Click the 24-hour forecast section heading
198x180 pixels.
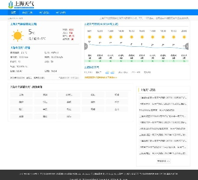pyautogui.click(x=101, y=24)
